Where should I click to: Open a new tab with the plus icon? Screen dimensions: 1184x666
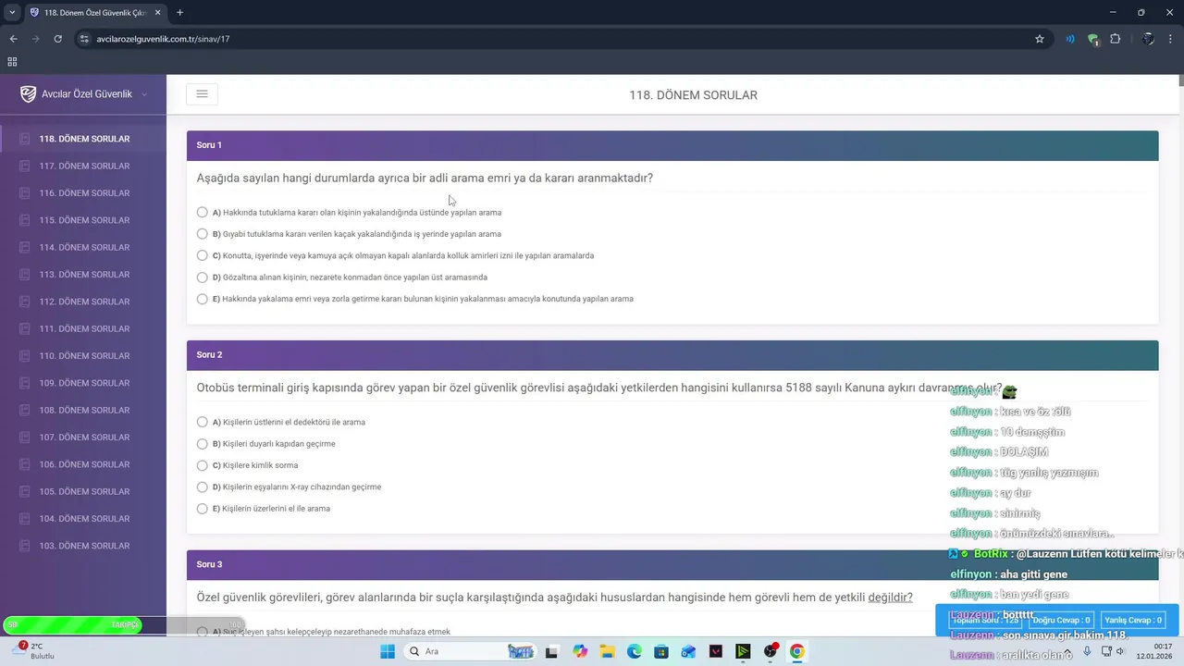(x=179, y=12)
